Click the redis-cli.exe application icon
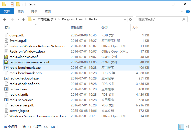Image resolution: width=191 pixels, height=130 pixels. (6, 89)
